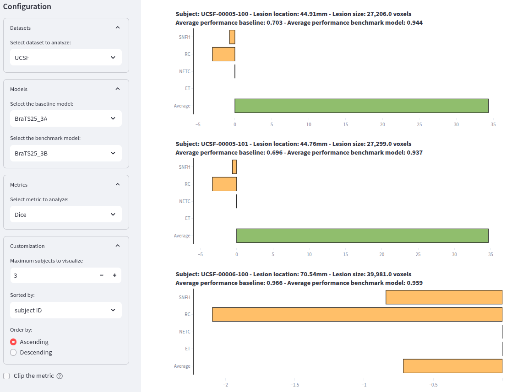
Task: Collapse the Datasets section
Action: tap(118, 27)
